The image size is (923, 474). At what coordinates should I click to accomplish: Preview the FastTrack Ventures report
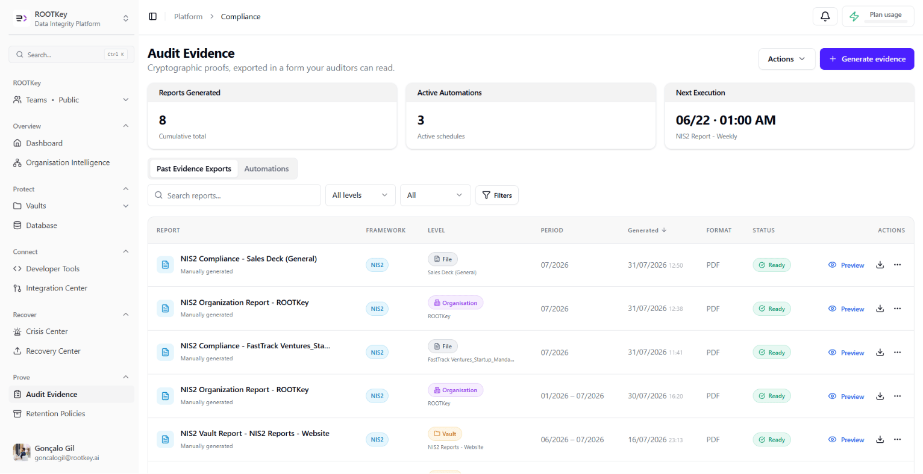(846, 353)
